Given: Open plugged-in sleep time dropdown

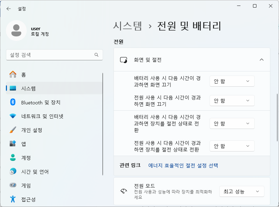Looking at the screenshot, I should click(232, 146).
